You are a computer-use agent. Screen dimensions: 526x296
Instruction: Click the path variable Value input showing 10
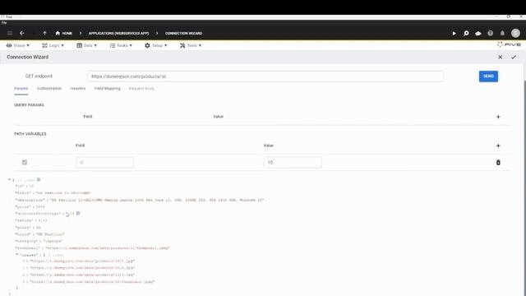pyautogui.click(x=293, y=163)
